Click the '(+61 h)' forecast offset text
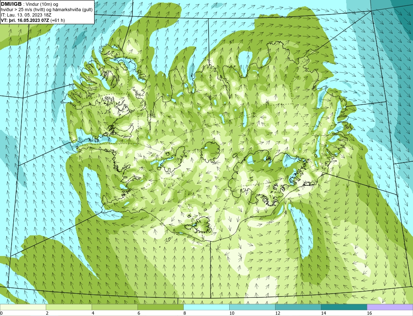The height and width of the screenshot is (316, 413). (x=58, y=20)
